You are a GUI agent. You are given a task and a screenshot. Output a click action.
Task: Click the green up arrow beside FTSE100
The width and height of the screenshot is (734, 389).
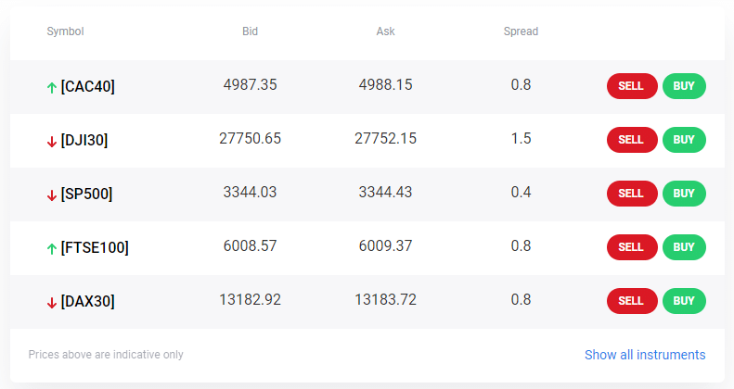(x=51, y=248)
